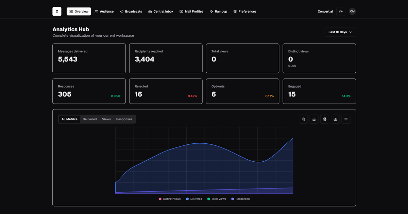Expand the Last 10 days date range dropdown
This screenshot has height=214, width=408.
coord(340,32)
